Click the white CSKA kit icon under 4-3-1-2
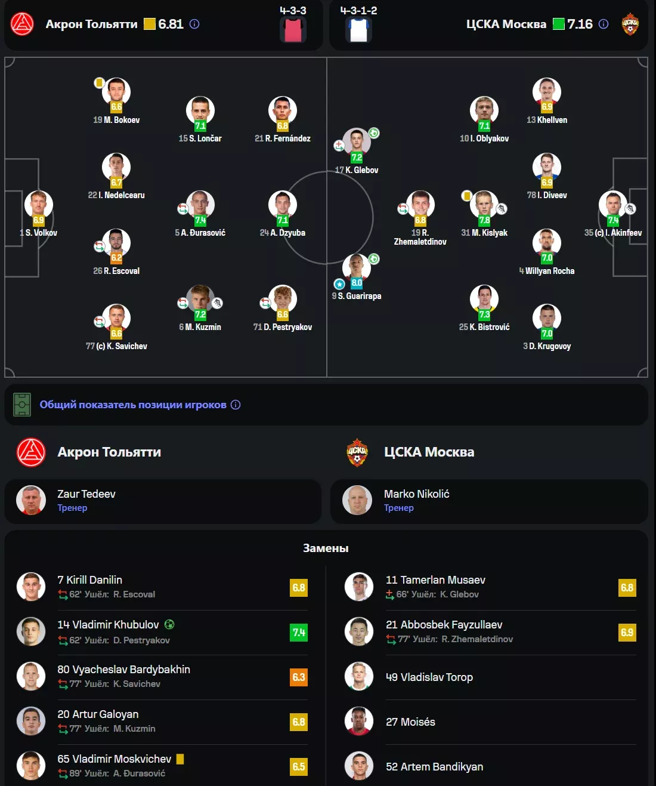Viewport: 656px width, 786px height. click(x=358, y=30)
